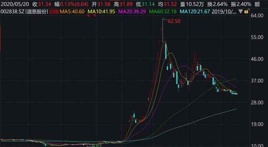Select the last cyan candlestick on the chart
This screenshot has height=147, width=268.
pos(237,94)
